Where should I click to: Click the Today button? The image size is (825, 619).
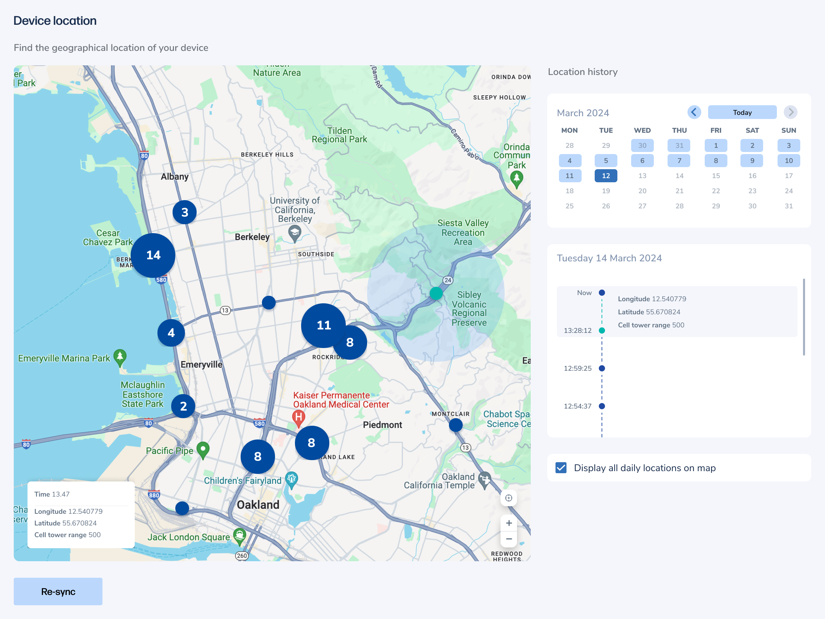(x=742, y=112)
